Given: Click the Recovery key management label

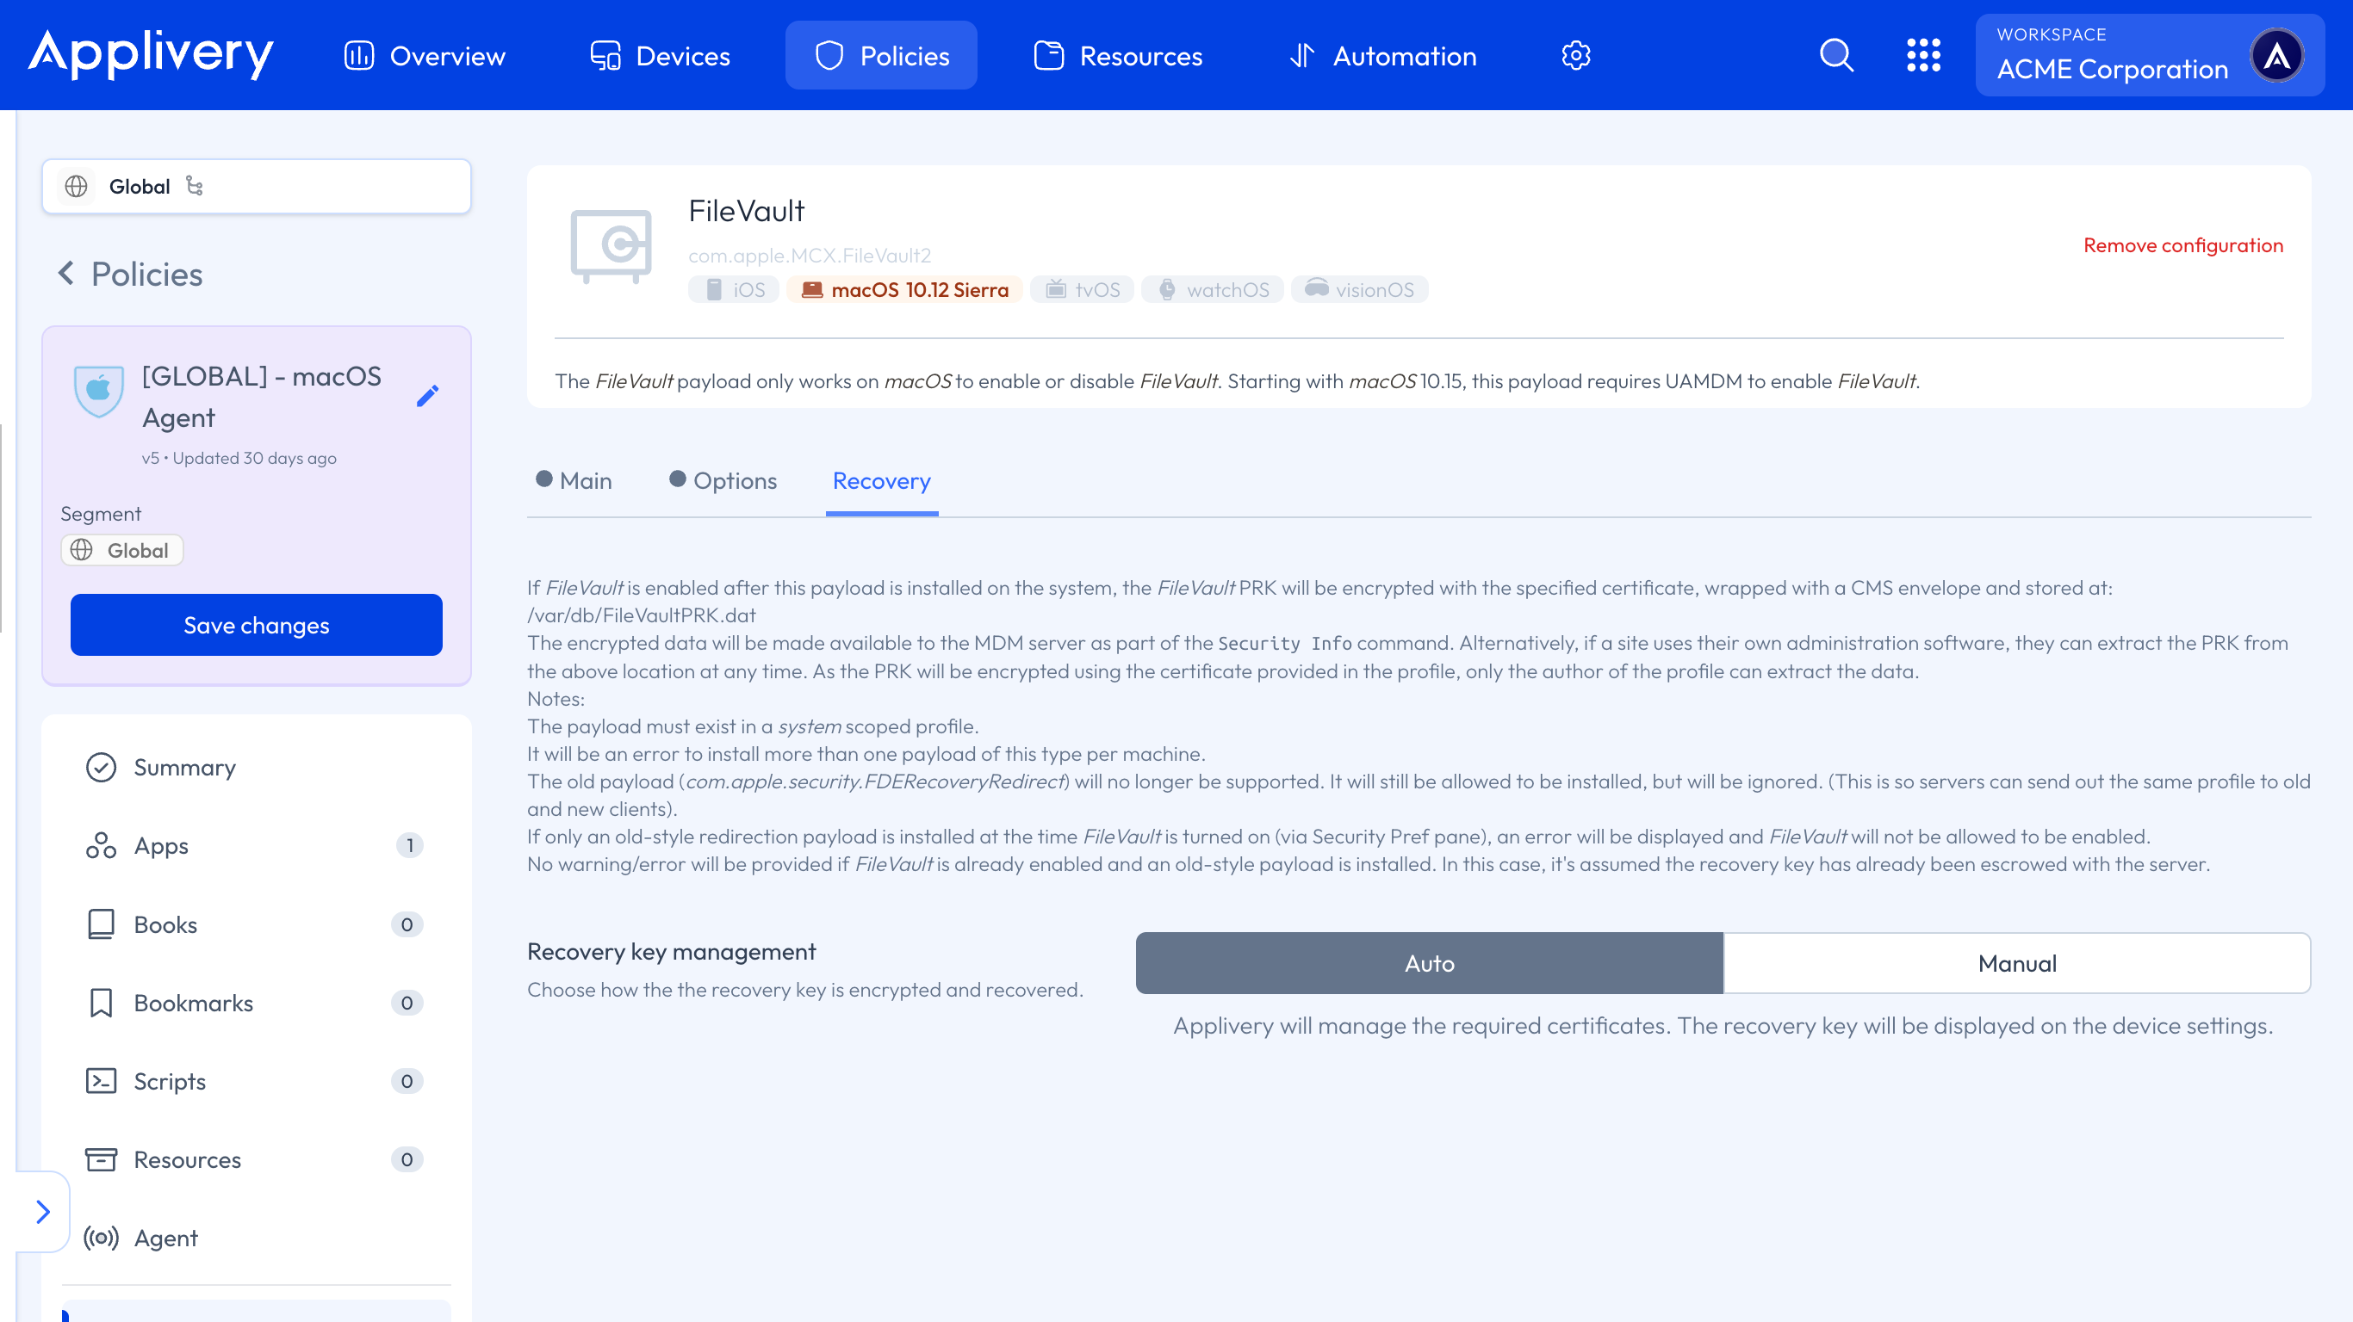Looking at the screenshot, I should point(672,951).
